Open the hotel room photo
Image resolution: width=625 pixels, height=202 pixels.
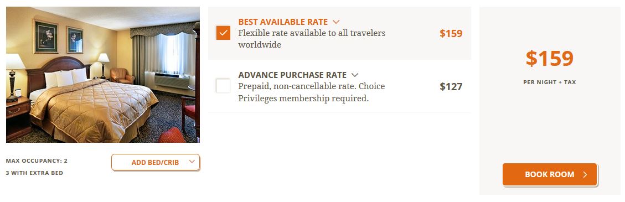click(103, 75)
